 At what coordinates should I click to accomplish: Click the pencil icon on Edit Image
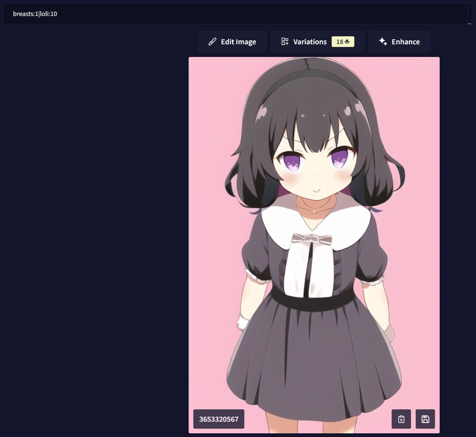coord(212,42)
